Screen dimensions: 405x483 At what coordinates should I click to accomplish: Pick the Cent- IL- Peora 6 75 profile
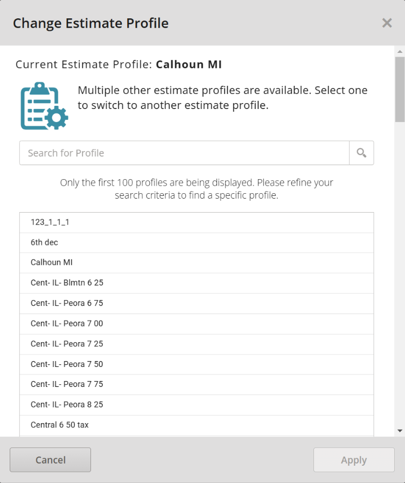197,303
